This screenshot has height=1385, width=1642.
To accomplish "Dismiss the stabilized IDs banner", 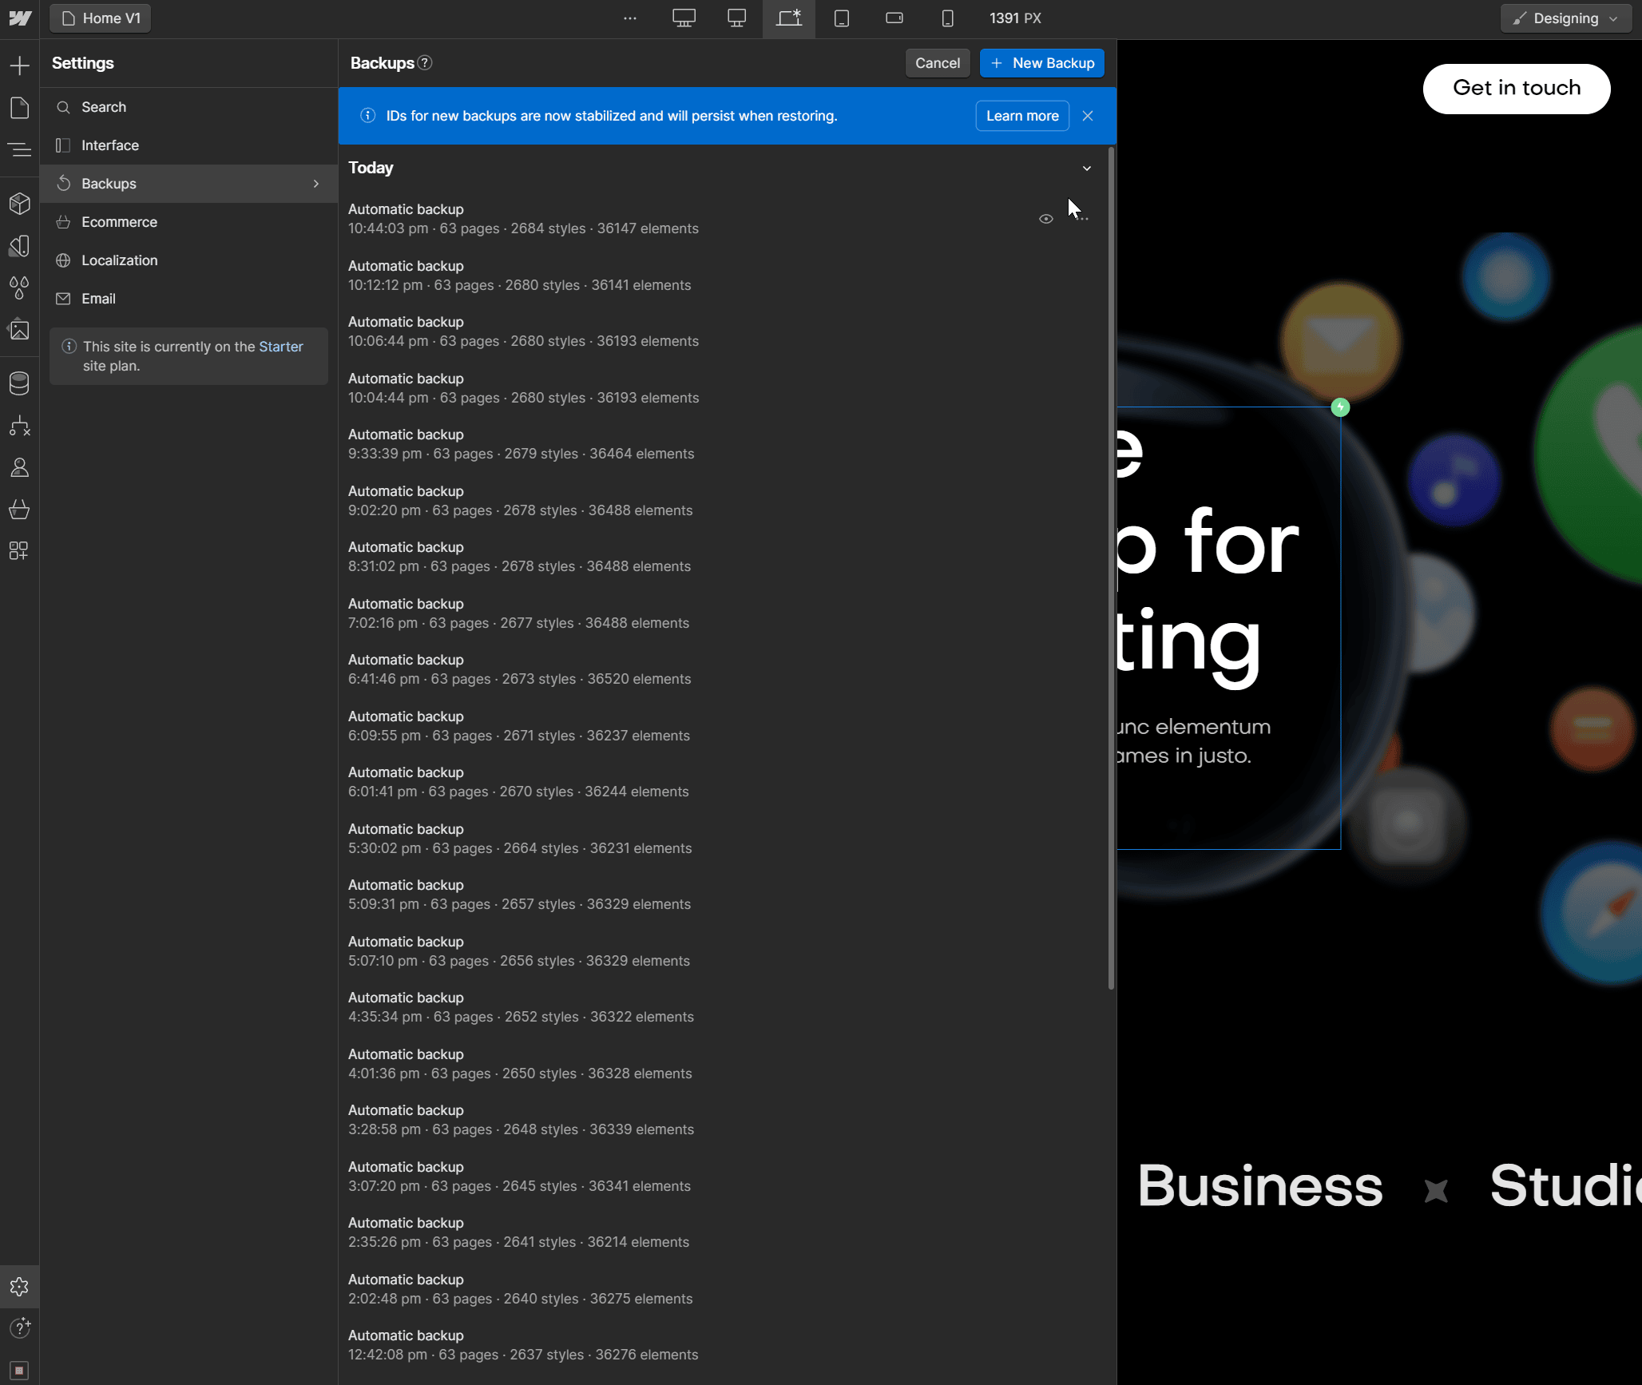I will coord(1087,116).
